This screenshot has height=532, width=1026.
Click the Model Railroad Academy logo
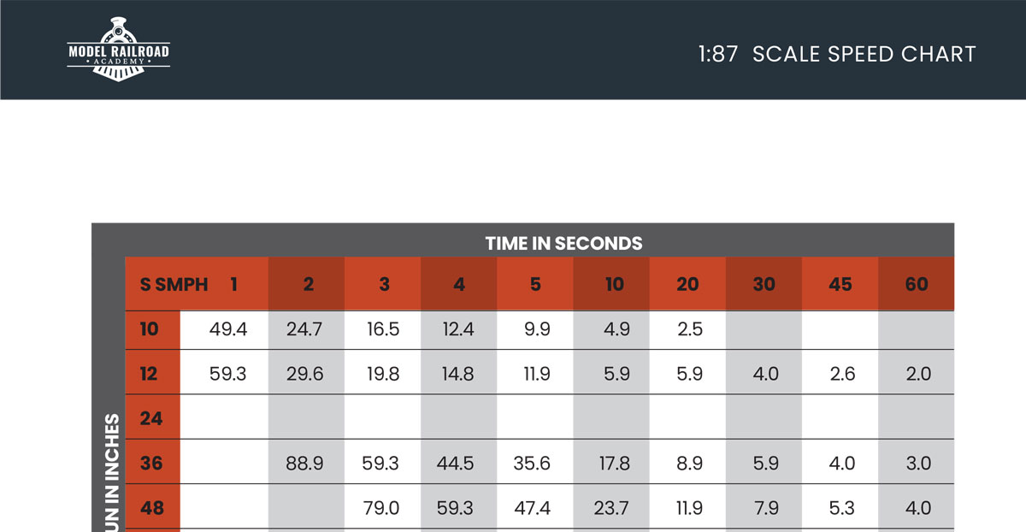pos(119,49)
